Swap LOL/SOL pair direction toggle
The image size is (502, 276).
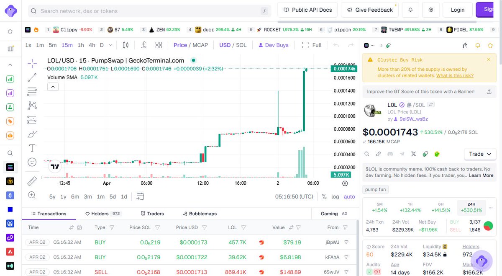(431, 105)
